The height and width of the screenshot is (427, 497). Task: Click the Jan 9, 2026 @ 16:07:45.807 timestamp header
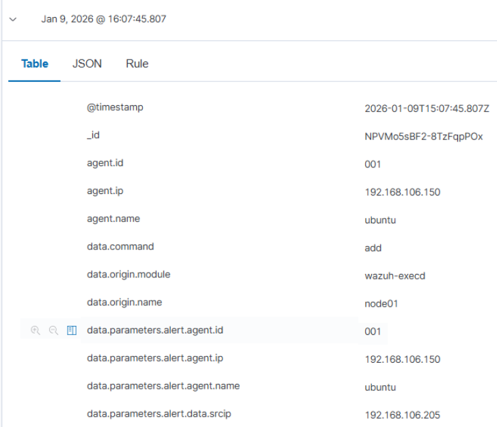(x=103, y=19)
